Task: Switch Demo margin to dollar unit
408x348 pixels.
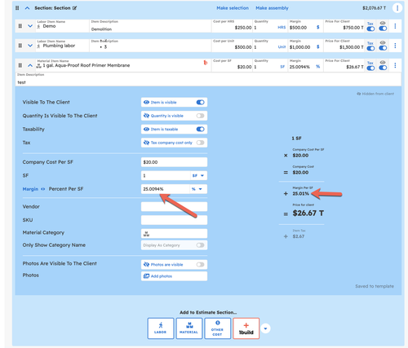Action: click(x=317, y=27)
